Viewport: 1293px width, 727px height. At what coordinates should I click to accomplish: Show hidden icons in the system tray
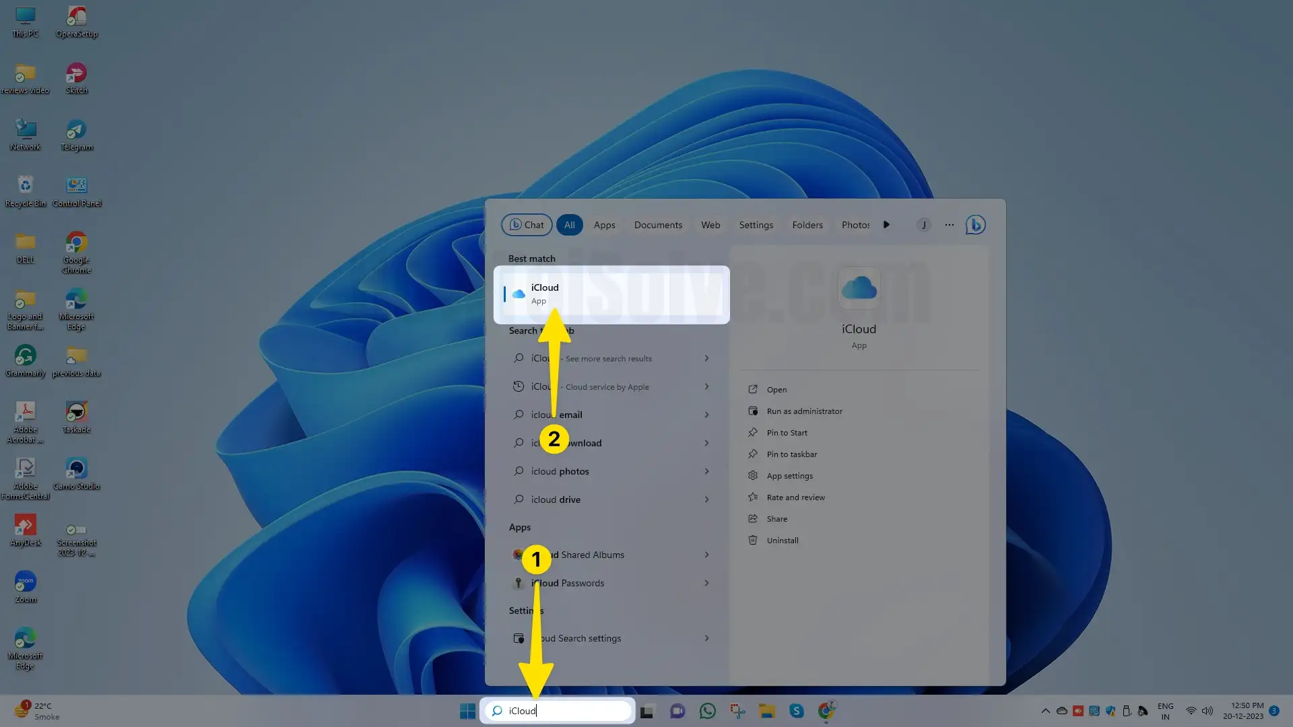[x=1046, y=710]
